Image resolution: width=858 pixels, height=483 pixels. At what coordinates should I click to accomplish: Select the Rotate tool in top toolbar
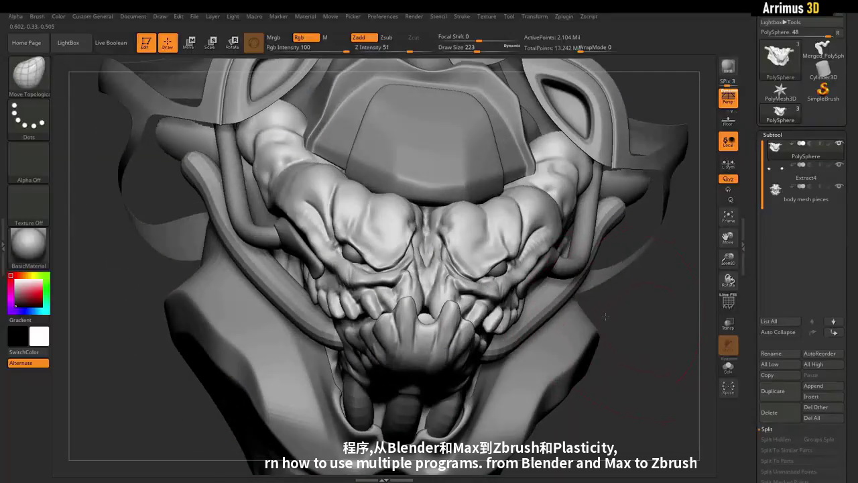tap(232, 43)
